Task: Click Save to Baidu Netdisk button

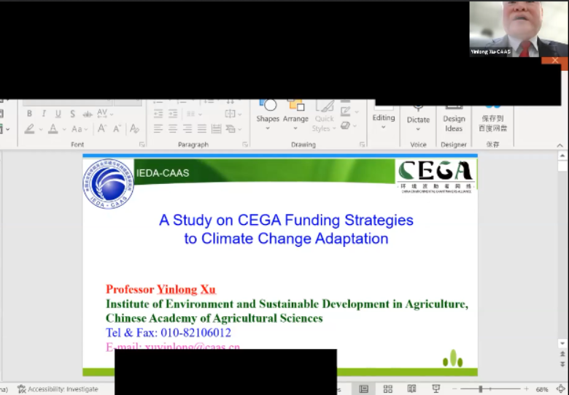Action: [492, 122]
